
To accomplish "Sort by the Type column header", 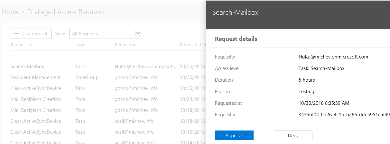I will tap(80, 45).
